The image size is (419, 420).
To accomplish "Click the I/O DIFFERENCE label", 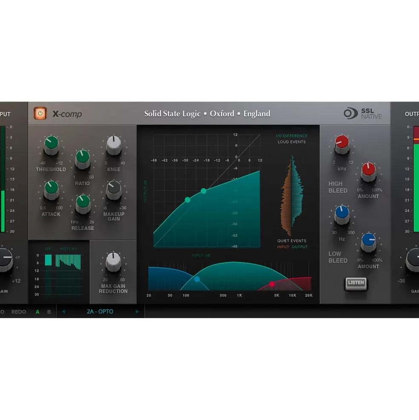I will tap(292, 136).
